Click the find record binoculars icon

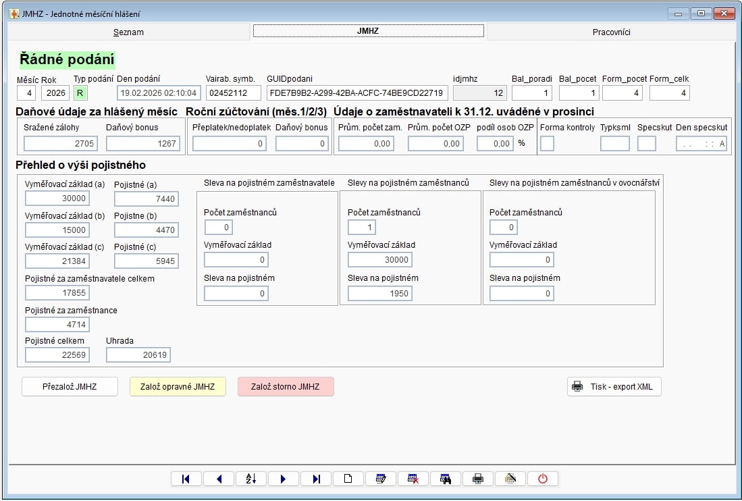tap(446, 479)
